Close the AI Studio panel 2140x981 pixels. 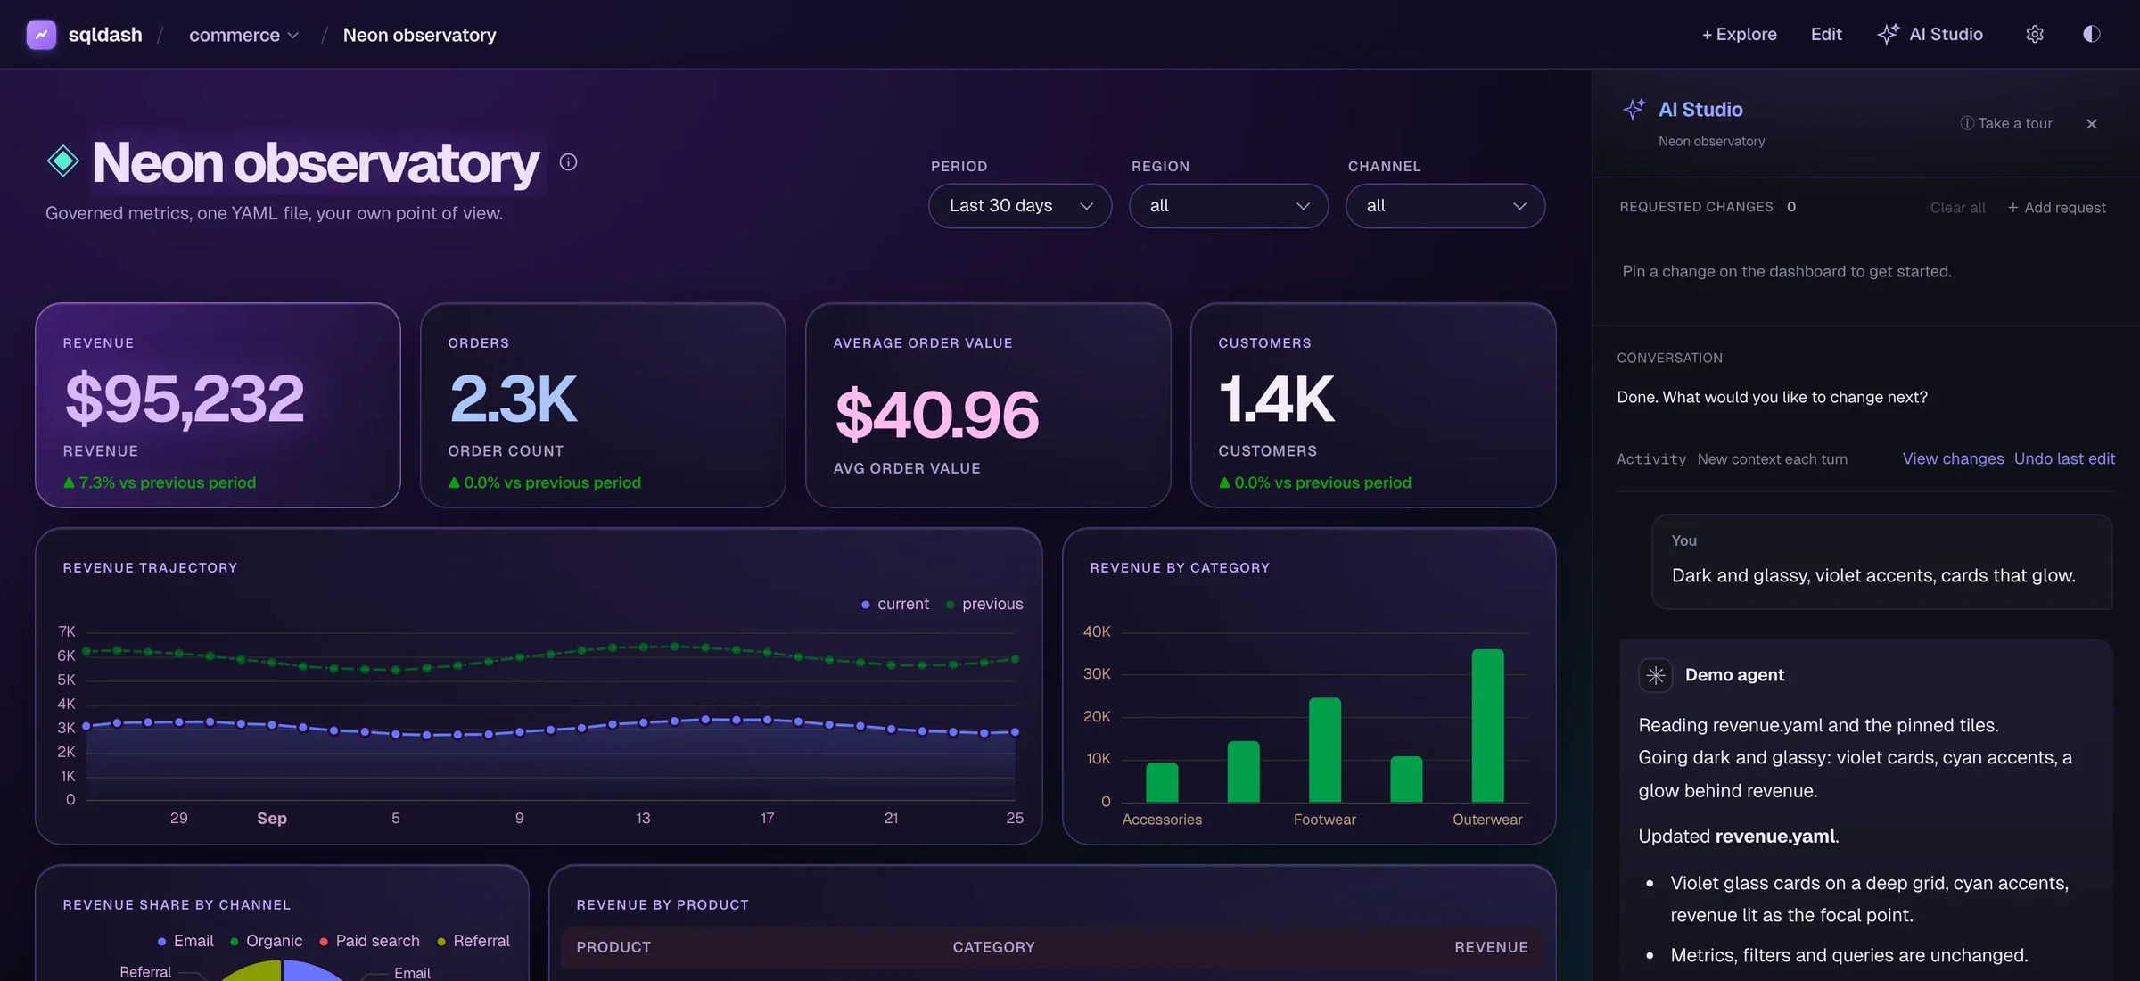2092,124
